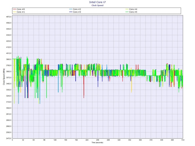Click the 320 tick on time axis
195x146 pixels.
tap(119, 140)
